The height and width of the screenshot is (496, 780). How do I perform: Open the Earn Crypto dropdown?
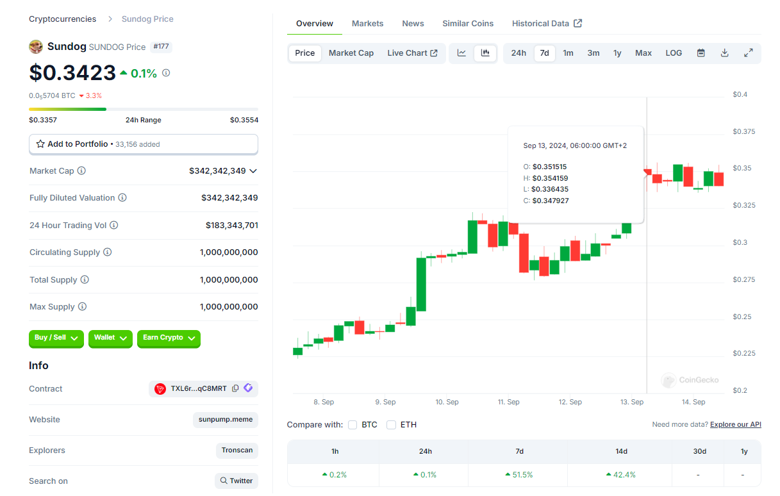pyautogui.click(x=169, y=338)
